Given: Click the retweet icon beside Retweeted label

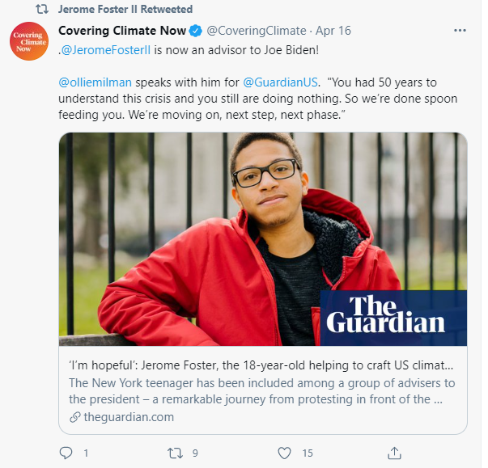Looking at the screenshot, I should point(42,10).
